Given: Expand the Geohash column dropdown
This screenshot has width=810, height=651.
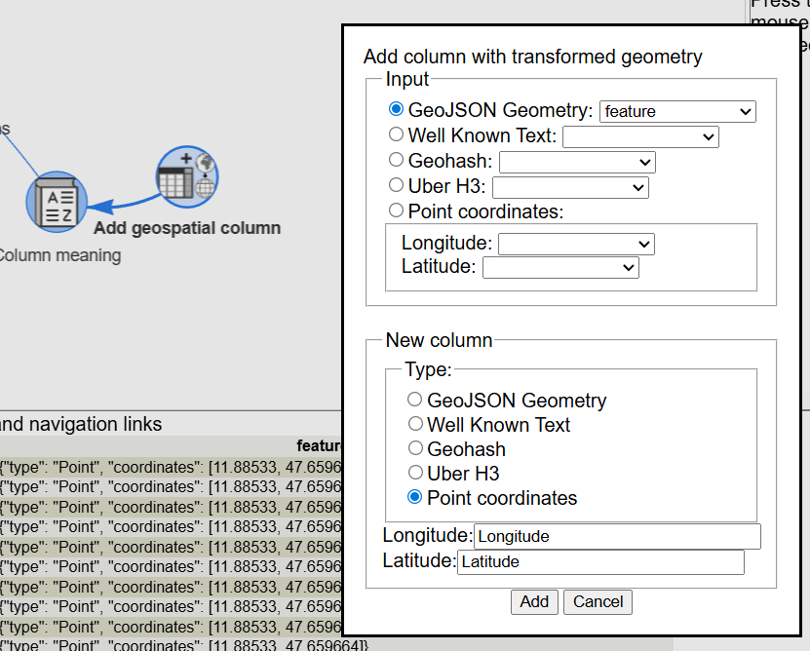Looking at the screenshot, I should 577,162.
